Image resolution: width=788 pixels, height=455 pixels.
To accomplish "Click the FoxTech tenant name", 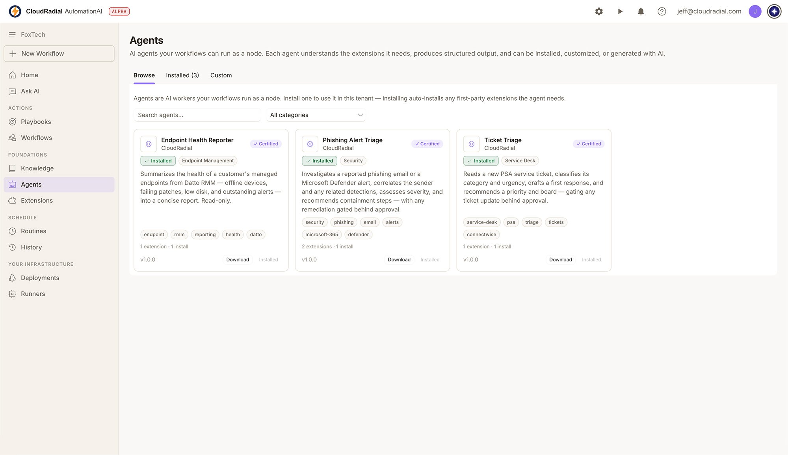I will (33, 35).
